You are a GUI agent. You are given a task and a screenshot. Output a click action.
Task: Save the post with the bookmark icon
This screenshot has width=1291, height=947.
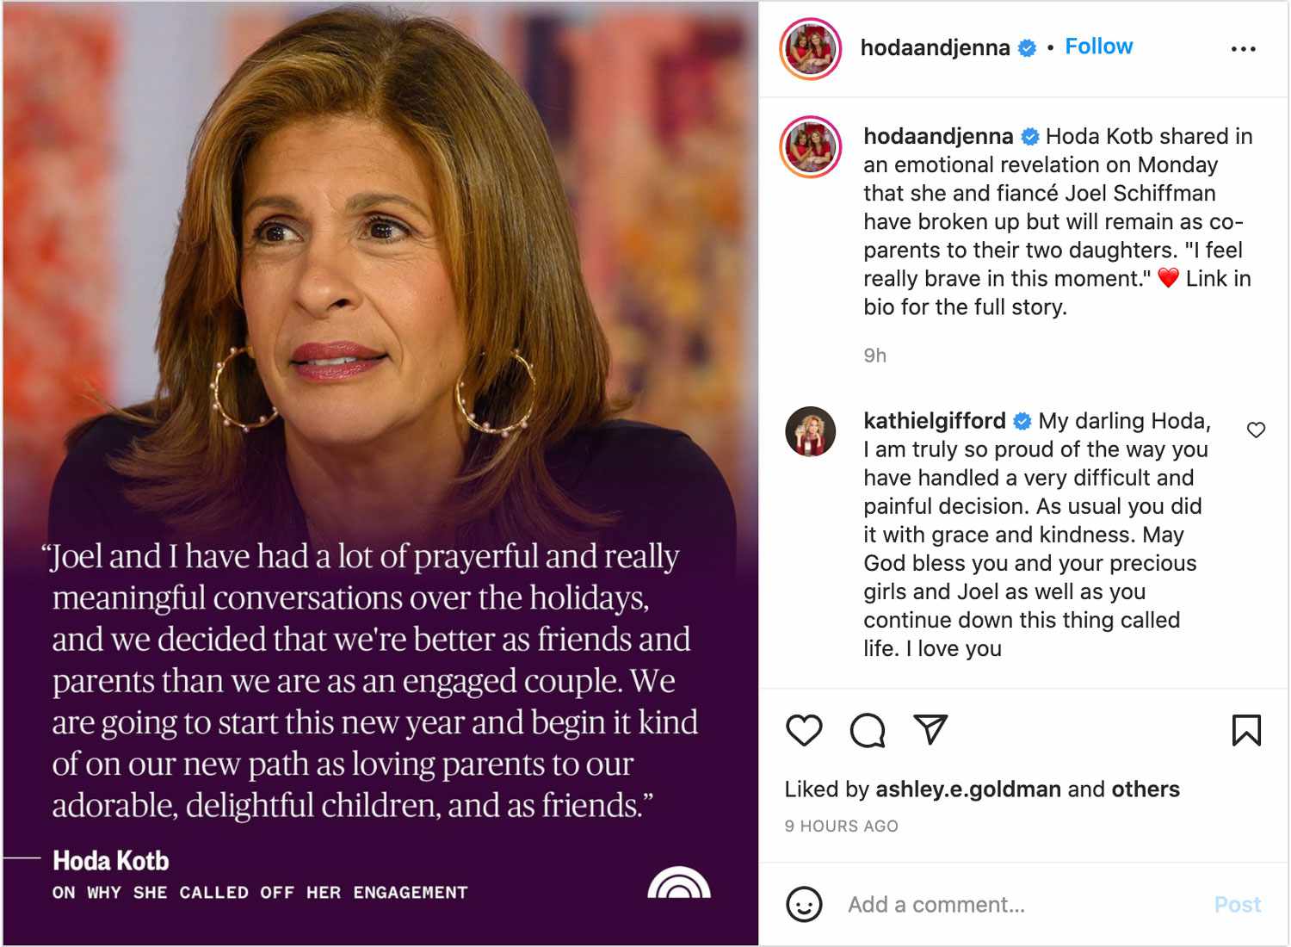click(x=1245, y=730)
